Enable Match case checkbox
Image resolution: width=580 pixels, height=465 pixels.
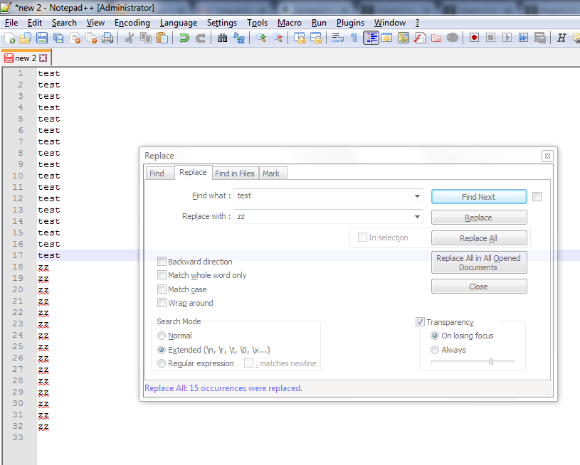coord(162,289)
